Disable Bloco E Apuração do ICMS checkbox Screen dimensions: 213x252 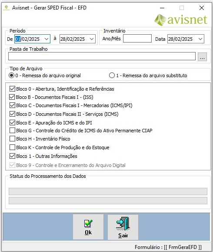tap(13, 123)
